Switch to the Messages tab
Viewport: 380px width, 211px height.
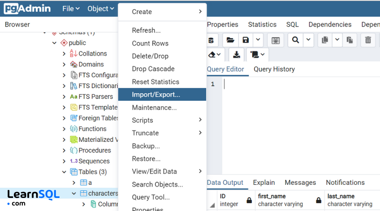coord(300,182)
